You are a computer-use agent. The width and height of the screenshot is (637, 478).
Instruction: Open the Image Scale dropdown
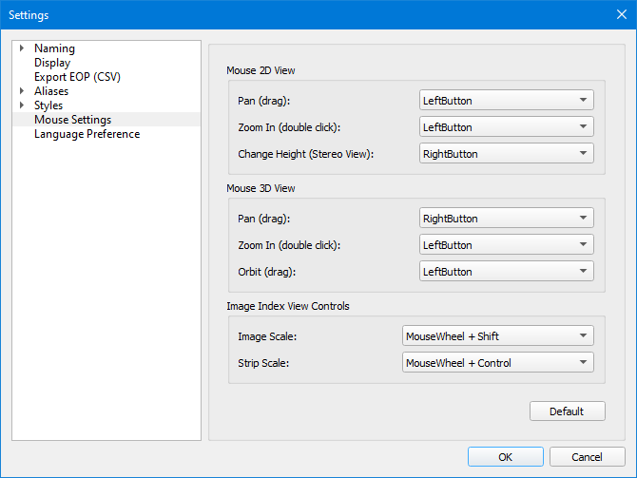[497, 335]
